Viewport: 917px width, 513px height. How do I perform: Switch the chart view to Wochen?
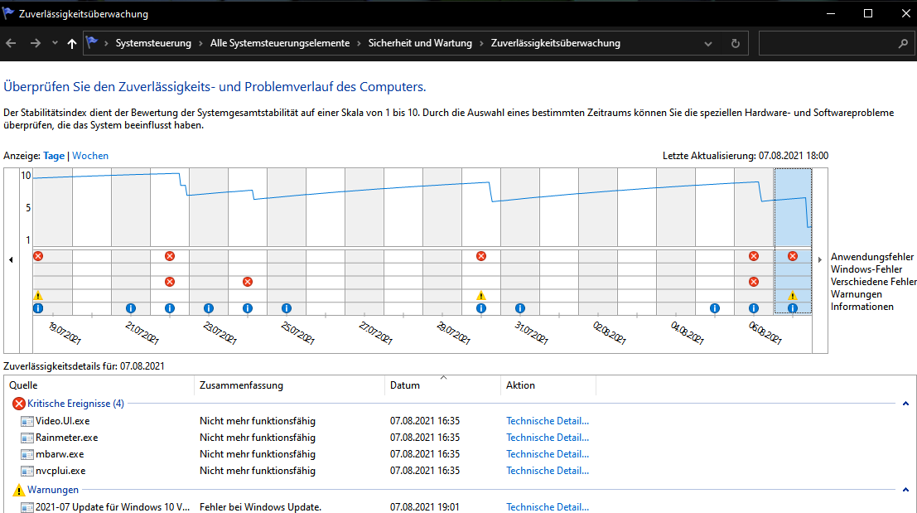(90, 156)
